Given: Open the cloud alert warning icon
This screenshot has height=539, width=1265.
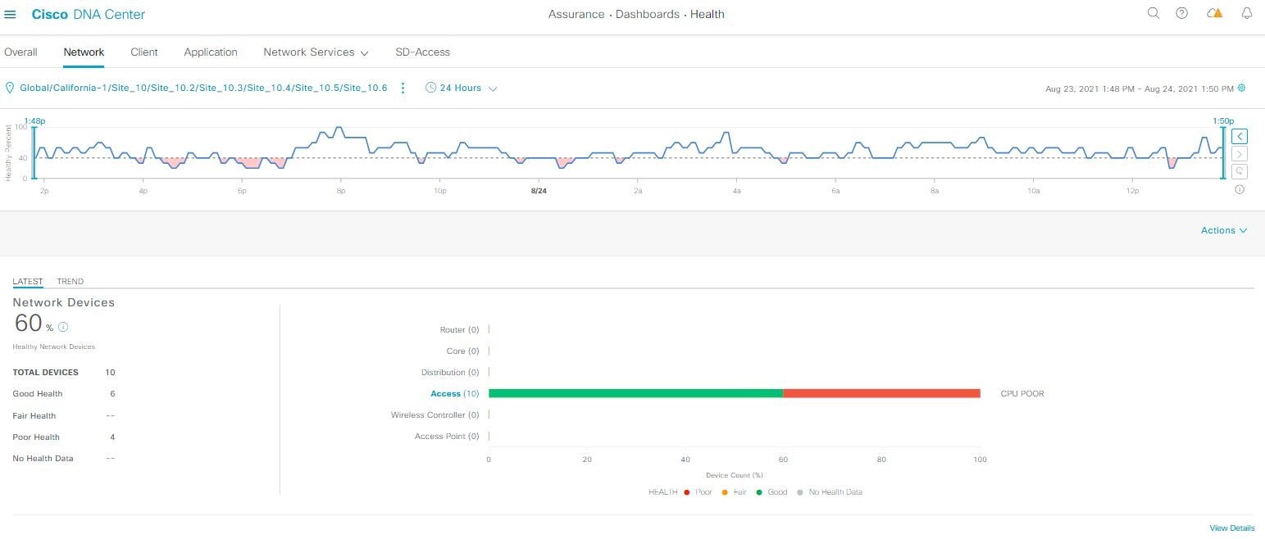Looking at the screenshot, I should (1215, 13).
